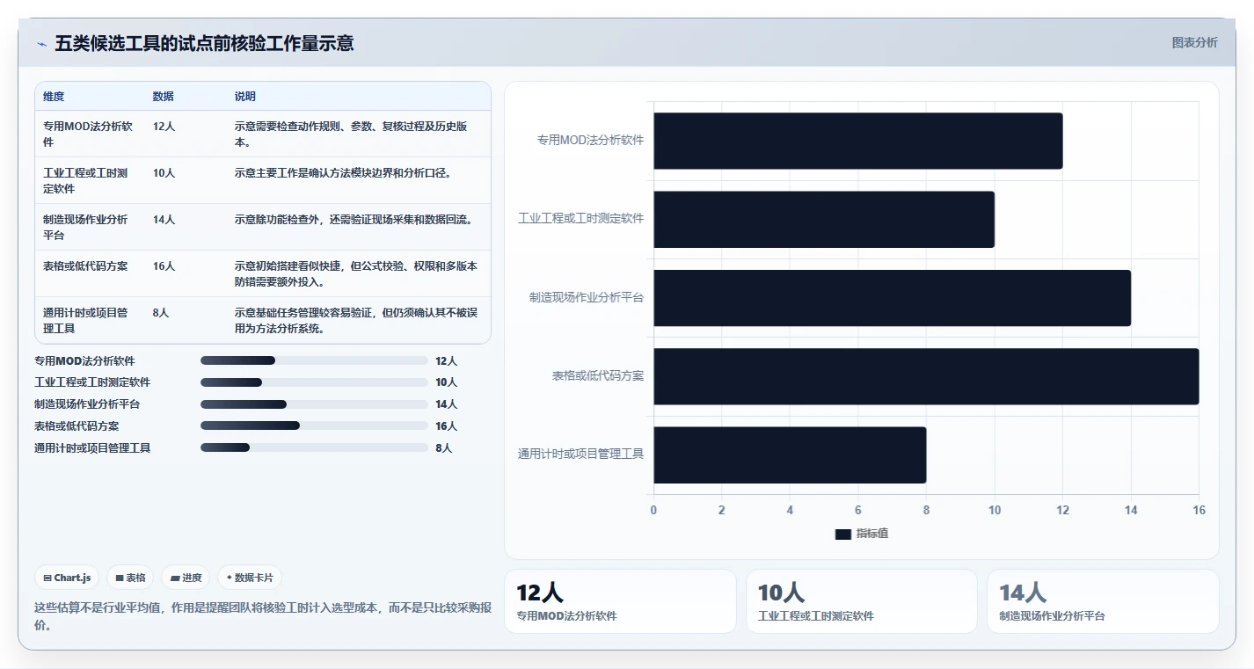The width and height of the screenshot is (1254, 669).
Task: Toggle the 指标值 legend swatch
Action: click(842, 534)
